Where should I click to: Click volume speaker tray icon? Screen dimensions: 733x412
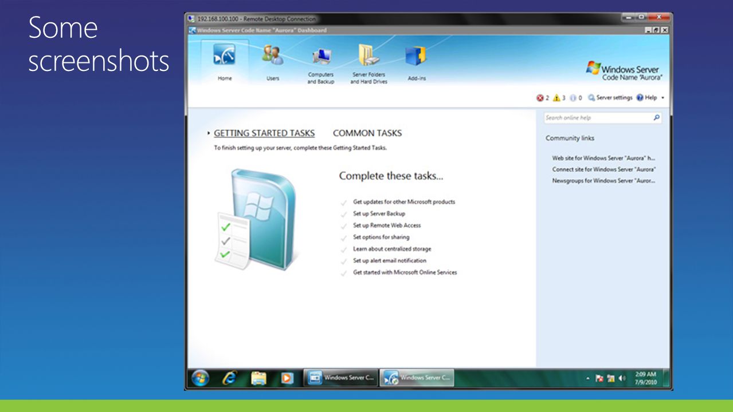click(x=622, y=379)
